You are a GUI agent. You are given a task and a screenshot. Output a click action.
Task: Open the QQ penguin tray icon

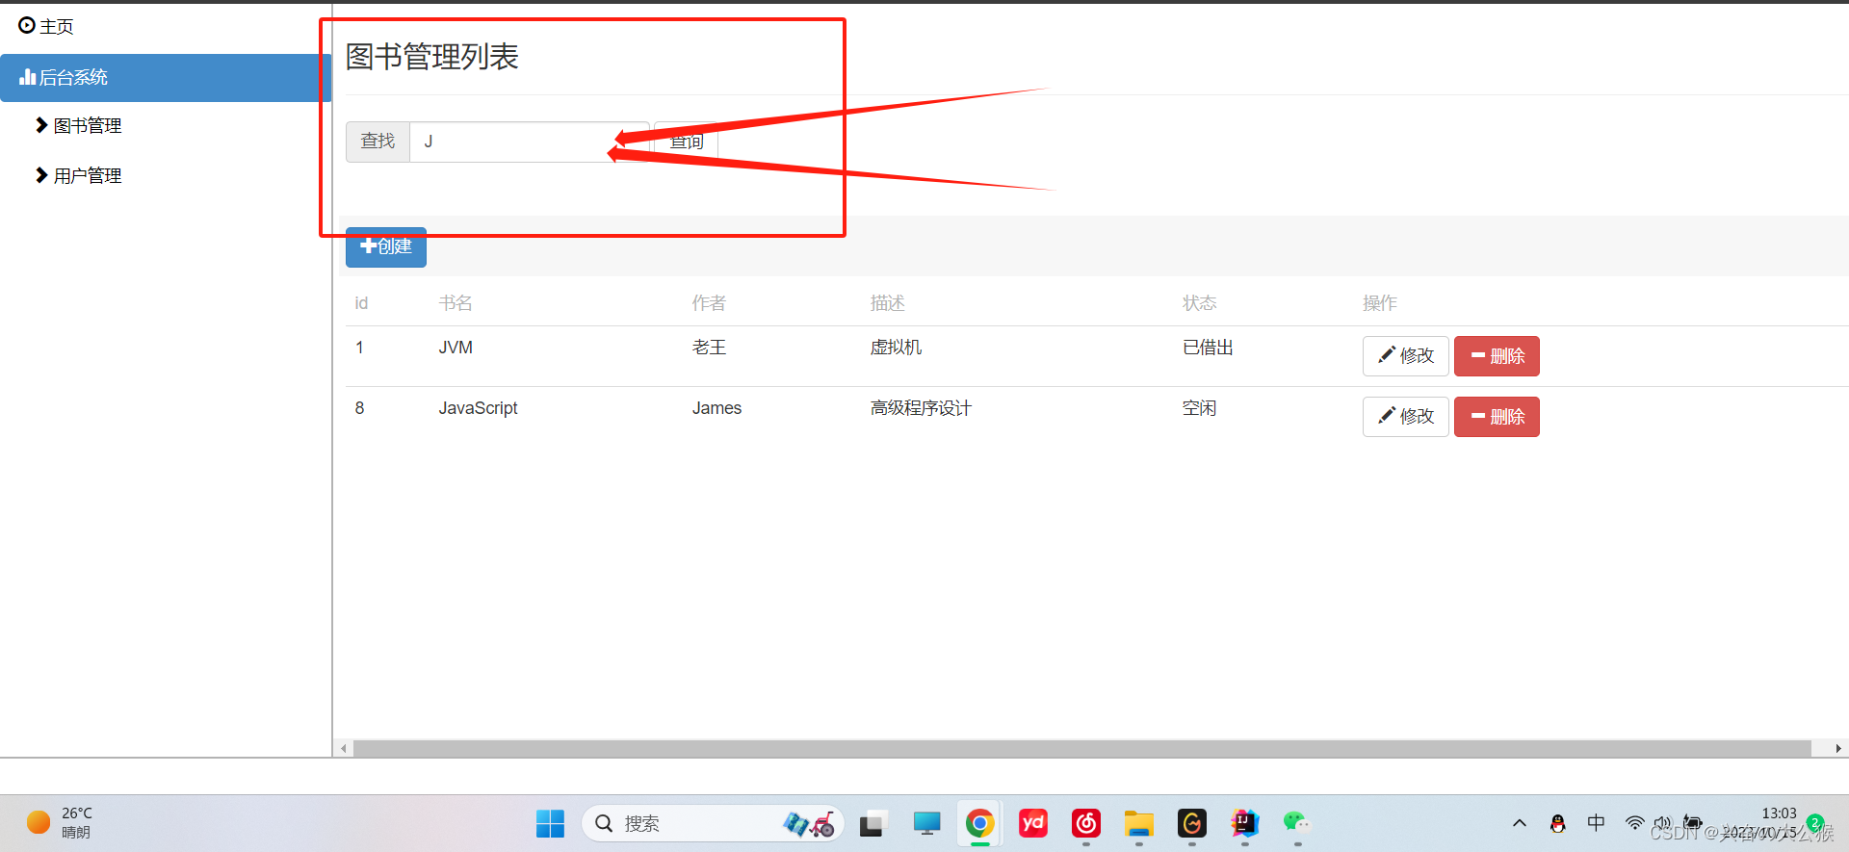(x=1558, y=823)
